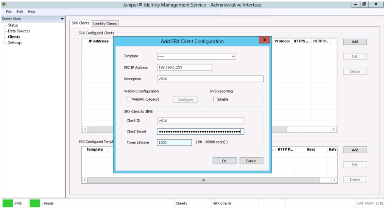Close the Add SRX Client Configuration dialog
Viewport: 387px width, 209px height.
264,40
